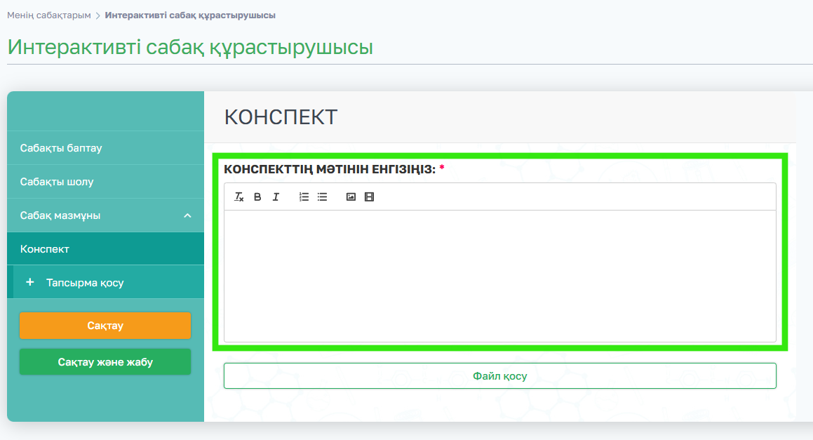
Task: Choose Тапсырма қосу in the sidebar
Action: (106, 282)
